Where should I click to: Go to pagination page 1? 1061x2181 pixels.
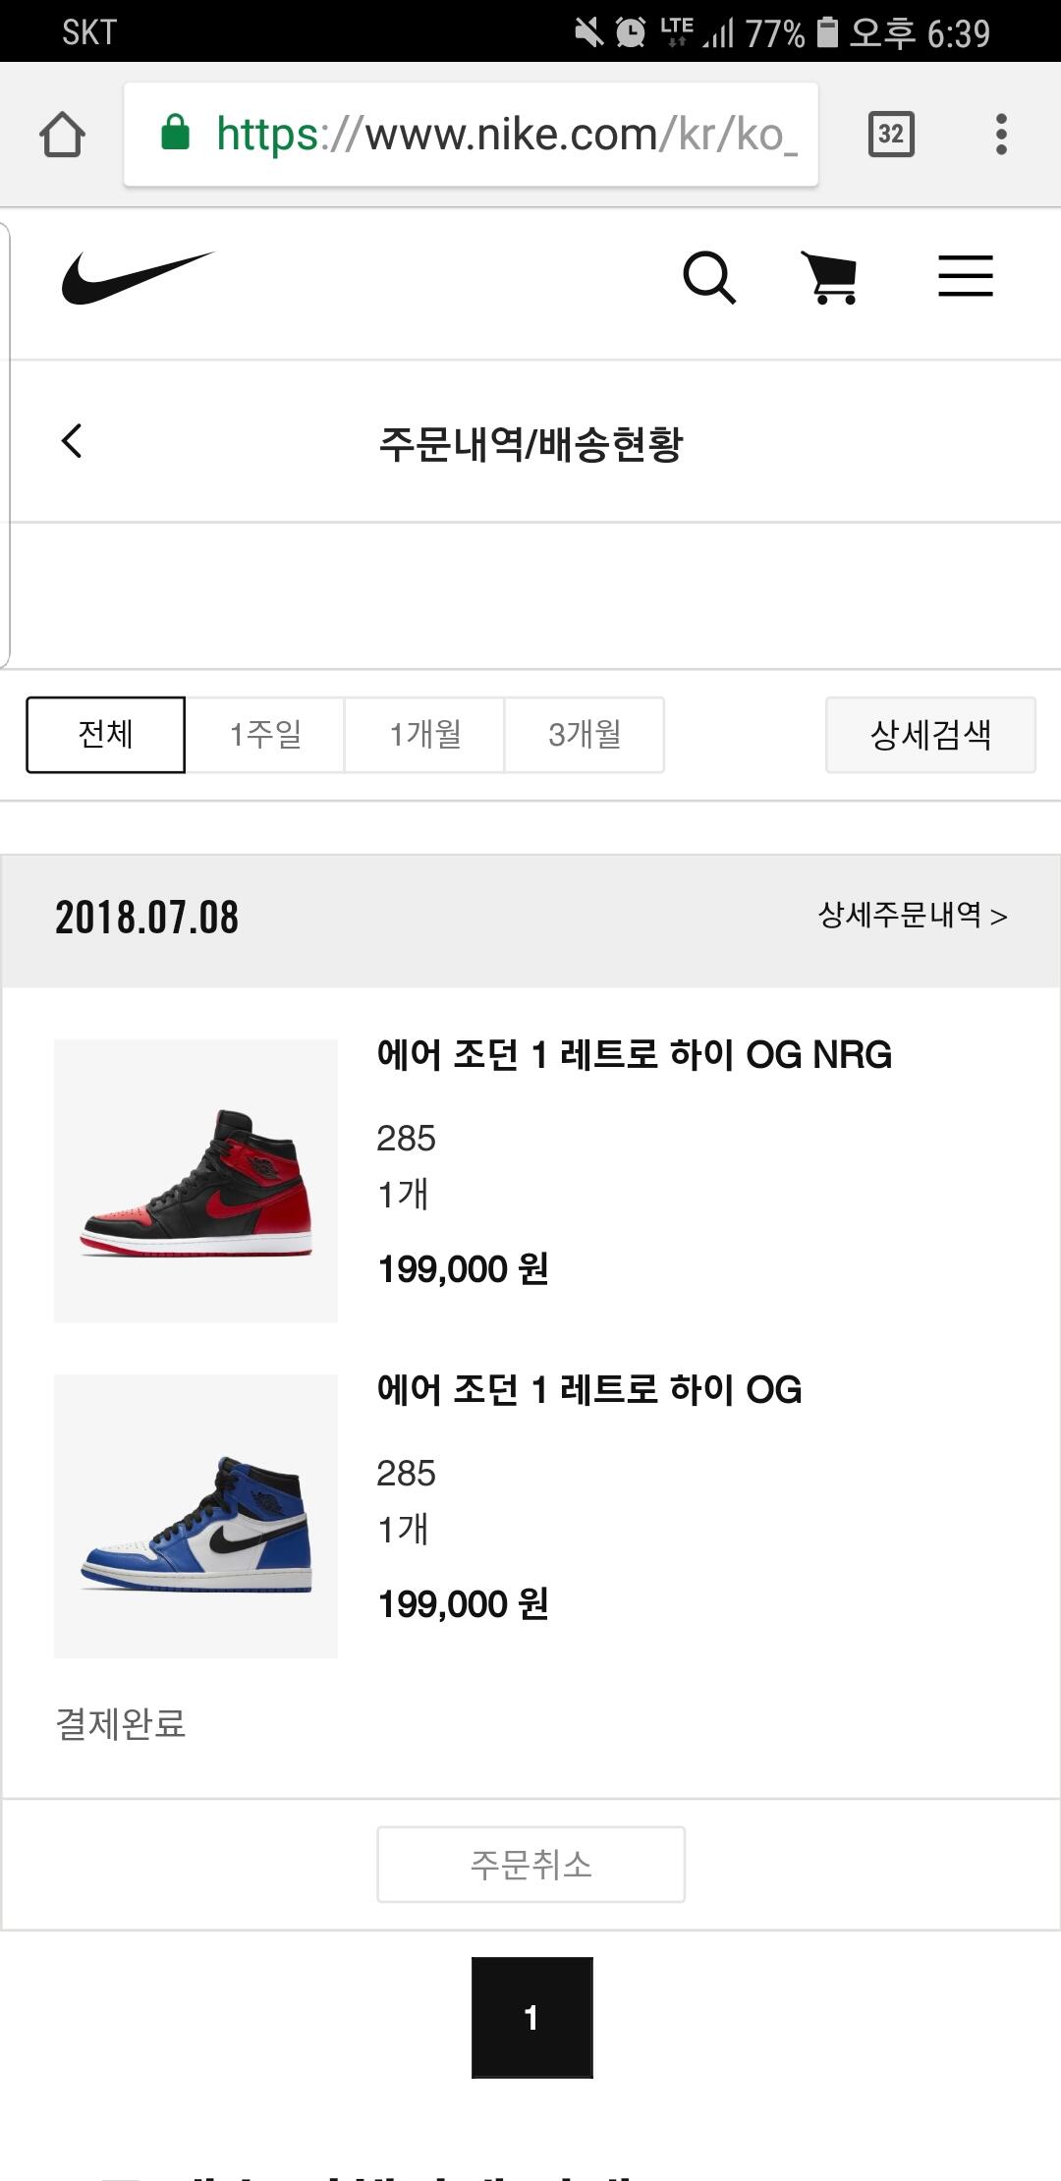coord(531,2017)
